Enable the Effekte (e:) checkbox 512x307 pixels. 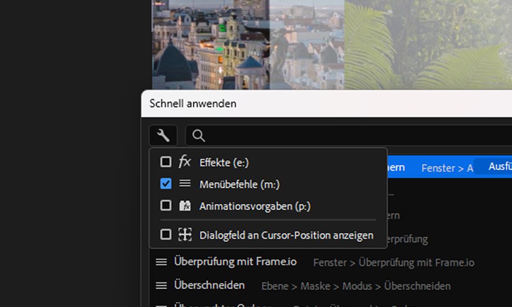166,162
